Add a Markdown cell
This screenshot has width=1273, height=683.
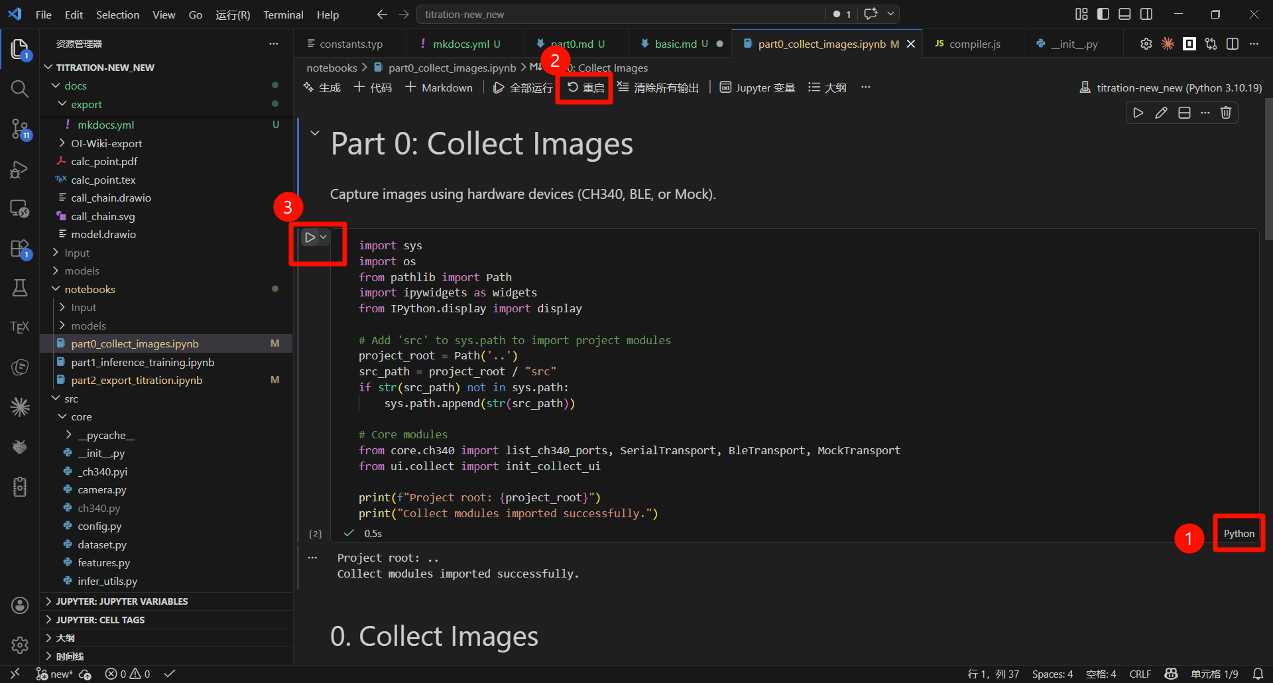pyautogui.click(x=439, y=88)
